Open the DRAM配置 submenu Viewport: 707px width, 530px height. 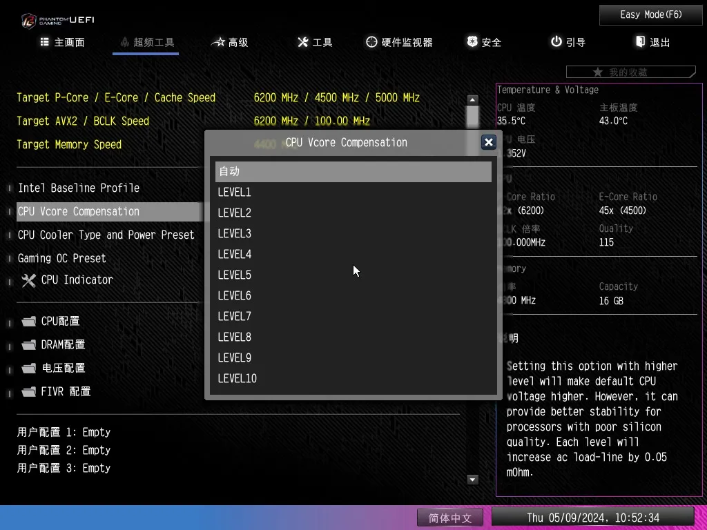pyautogui.click(x=63, y=345)
